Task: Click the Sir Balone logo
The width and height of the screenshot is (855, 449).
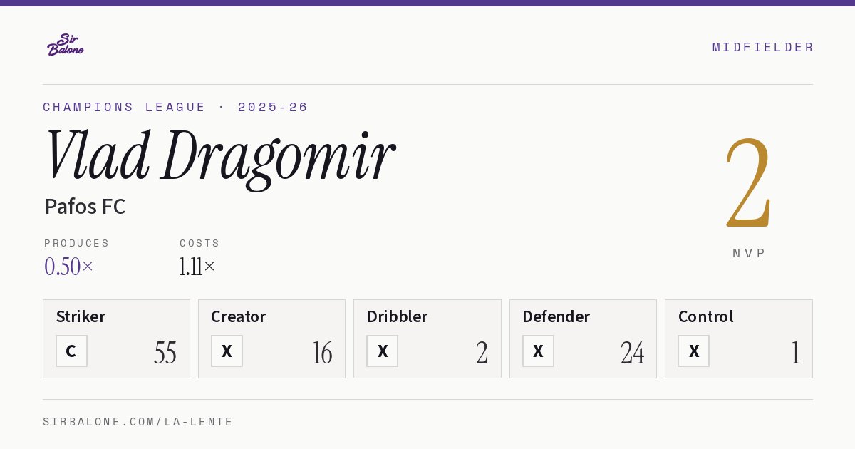Action: 66,45
